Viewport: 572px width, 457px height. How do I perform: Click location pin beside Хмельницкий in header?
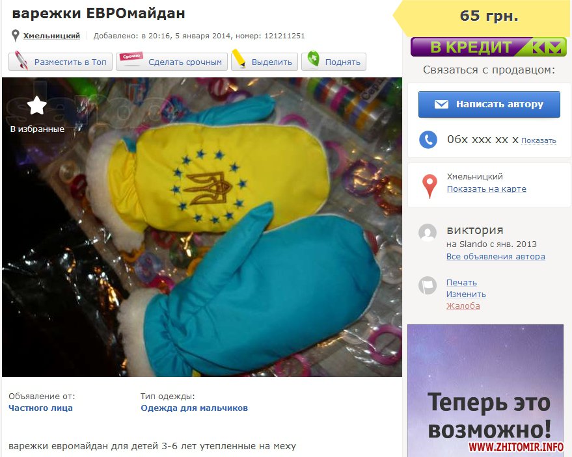15,36
